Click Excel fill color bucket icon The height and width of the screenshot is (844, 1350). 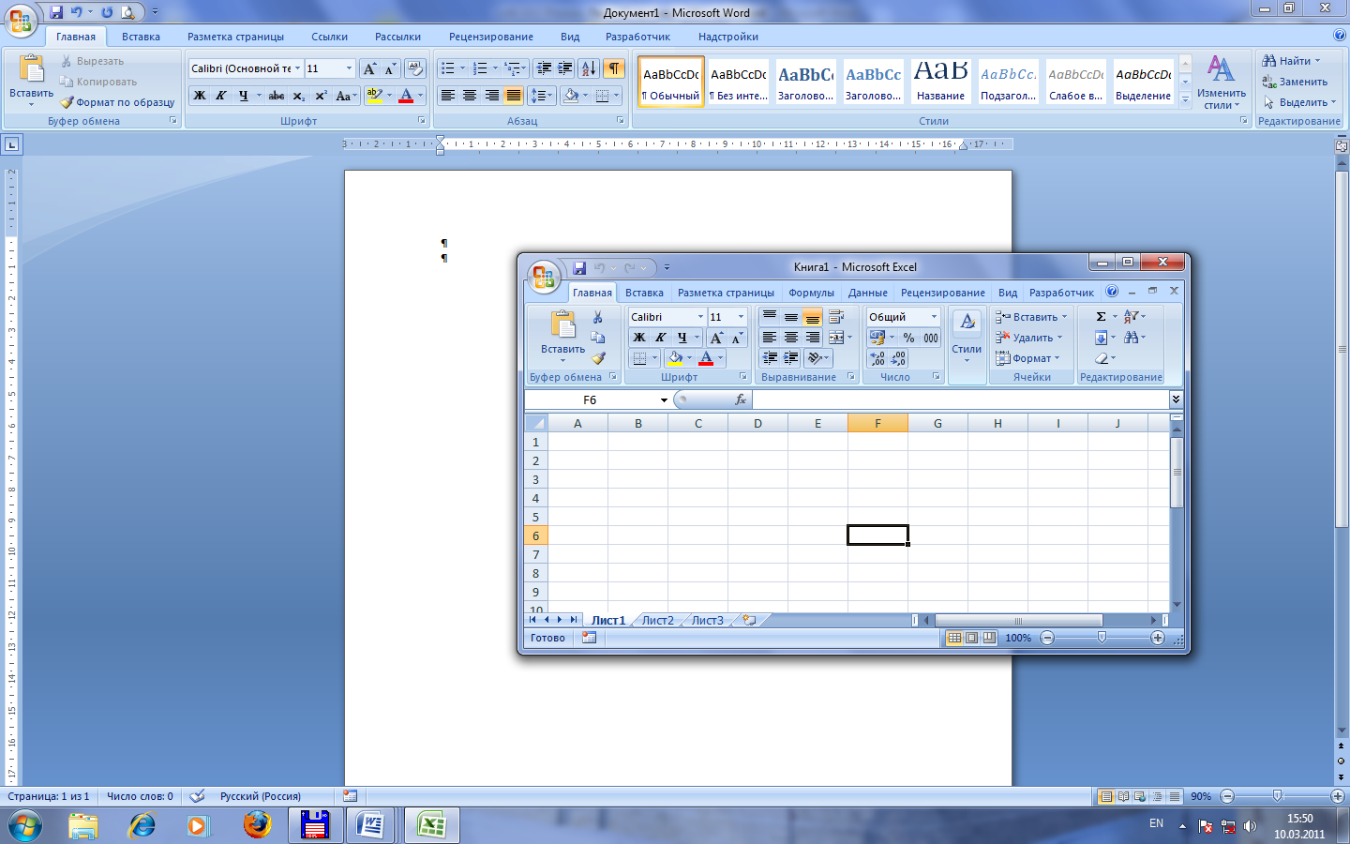(x=675, y=358)
